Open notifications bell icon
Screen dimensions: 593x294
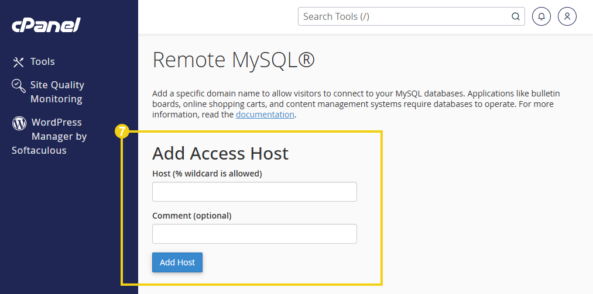coord(541,16)
